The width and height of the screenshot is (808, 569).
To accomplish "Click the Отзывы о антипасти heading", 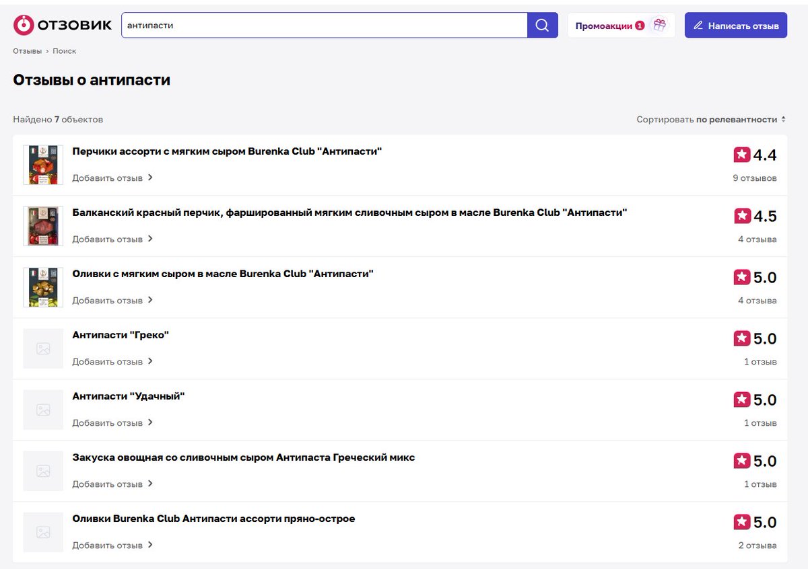I will click(x=92, y=80).
